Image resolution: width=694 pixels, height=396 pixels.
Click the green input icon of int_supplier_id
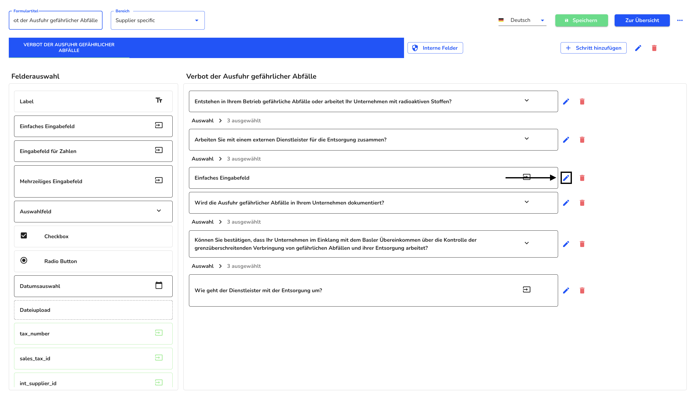(x=159, y=382)
